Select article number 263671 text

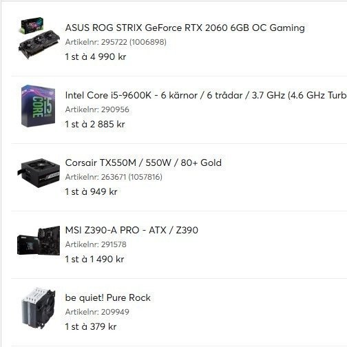pyautogui.click(x=114, y=177)
